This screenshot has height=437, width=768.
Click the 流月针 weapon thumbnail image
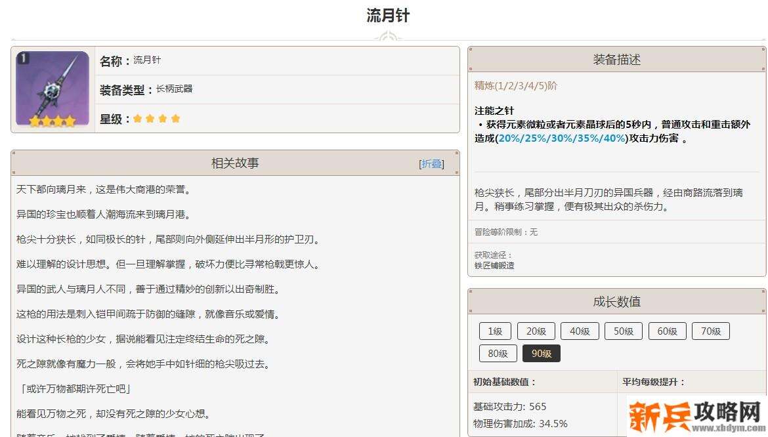[x=52, y=89]
